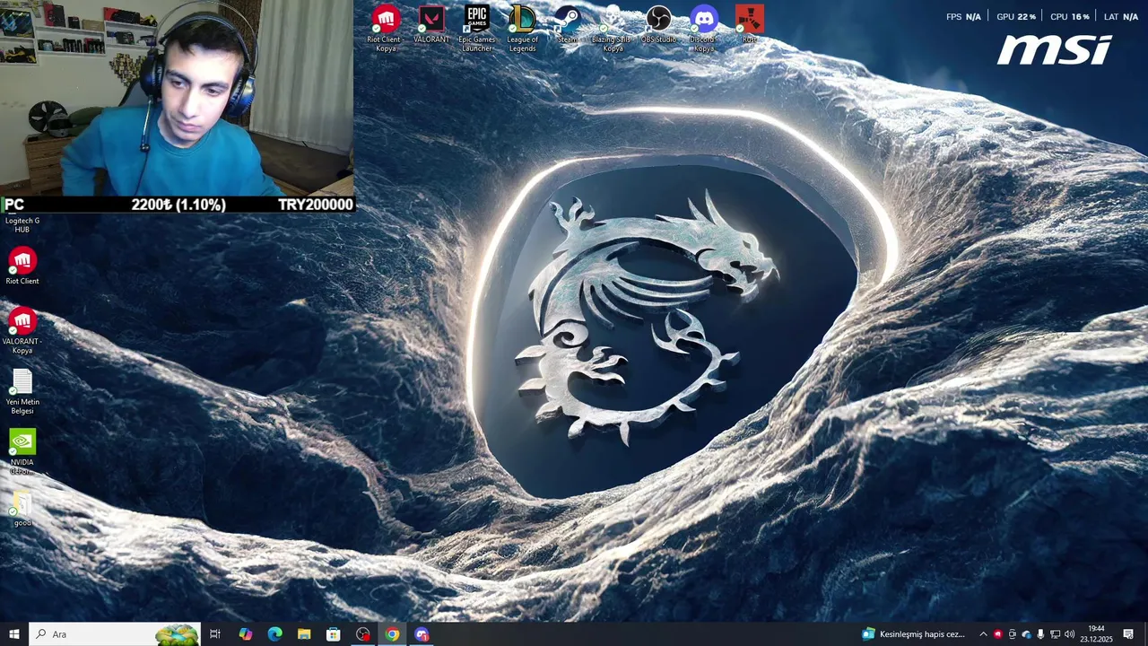Open Microsoft Copilot from the taskbar
This screenshot has width=1148, height=646.
click(x=245, y=634)
